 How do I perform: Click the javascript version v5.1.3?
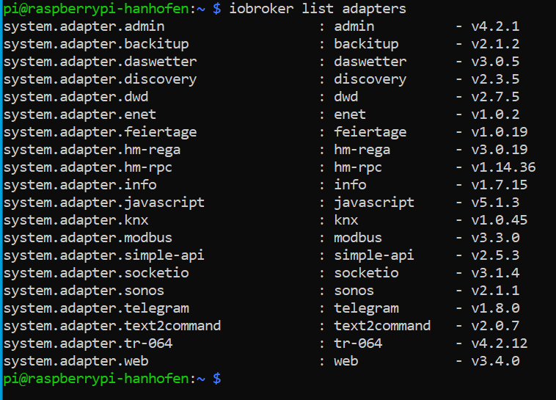(x=495, y=203)
